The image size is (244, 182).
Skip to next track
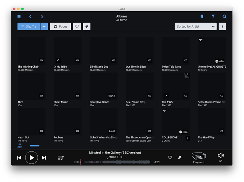44,158
